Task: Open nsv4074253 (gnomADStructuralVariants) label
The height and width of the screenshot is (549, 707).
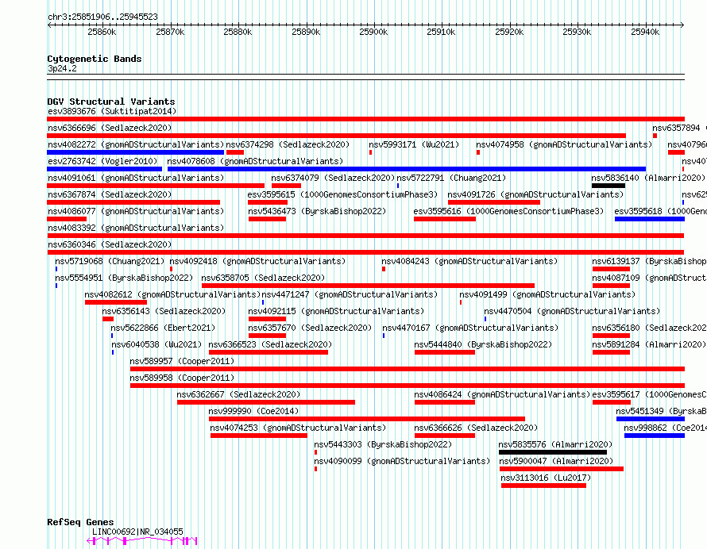Action: pyautogui.click(x=298, y=428)
